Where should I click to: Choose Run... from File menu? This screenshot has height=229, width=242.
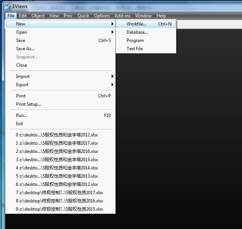pyautogui.click(x=60, y=115)
